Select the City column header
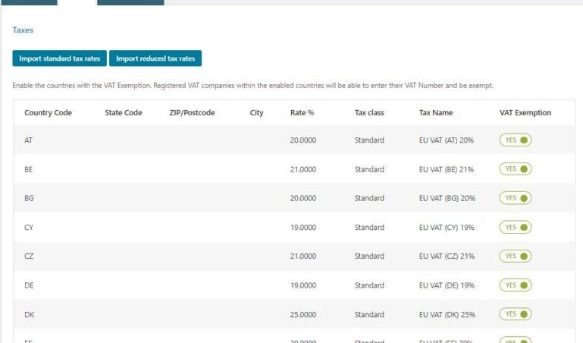This screenshot has height=343, width=583. point(256,113)
